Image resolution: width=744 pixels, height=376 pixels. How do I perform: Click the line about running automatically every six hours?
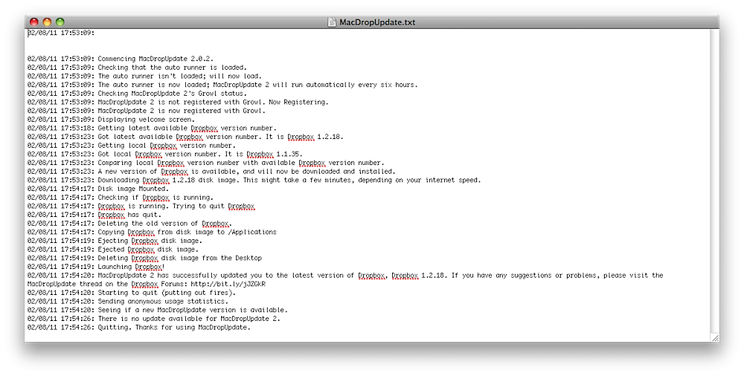[x=222, y=85]
